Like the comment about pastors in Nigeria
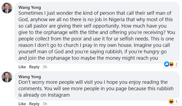This screenshot has height=106, width=182. click(x=22, y=67)
